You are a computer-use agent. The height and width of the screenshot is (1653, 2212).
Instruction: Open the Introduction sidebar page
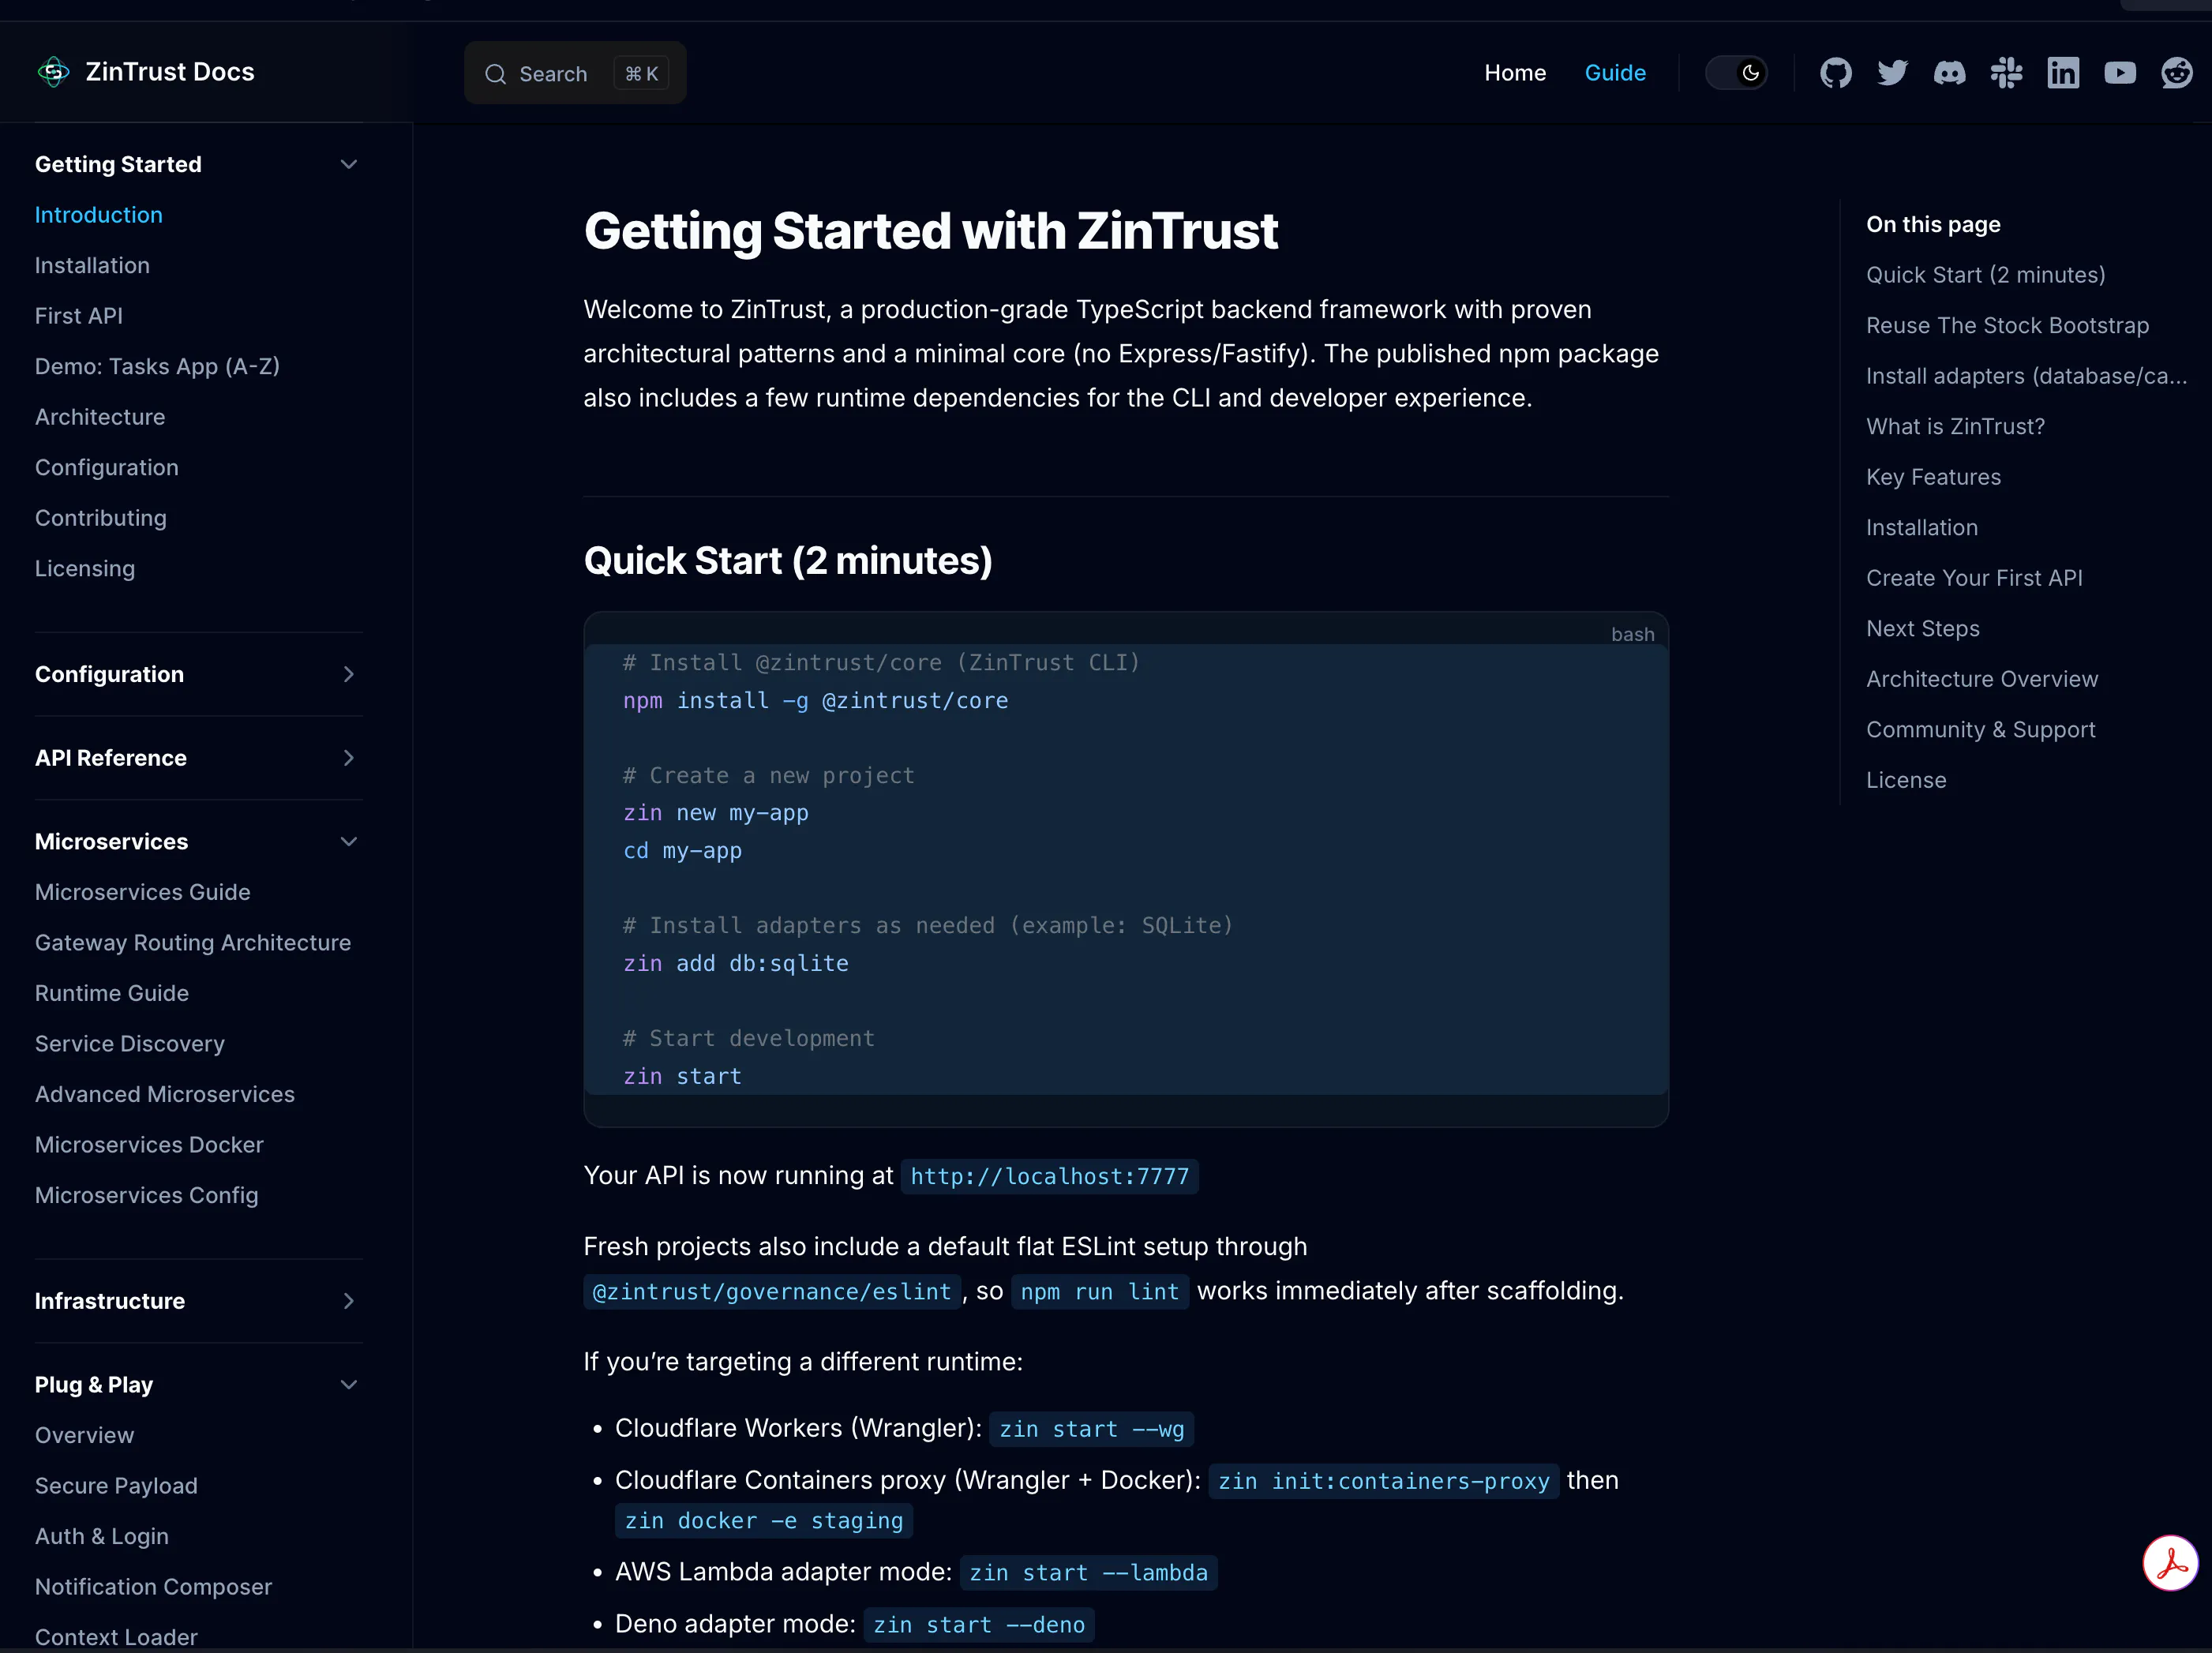tap(98, 215)
